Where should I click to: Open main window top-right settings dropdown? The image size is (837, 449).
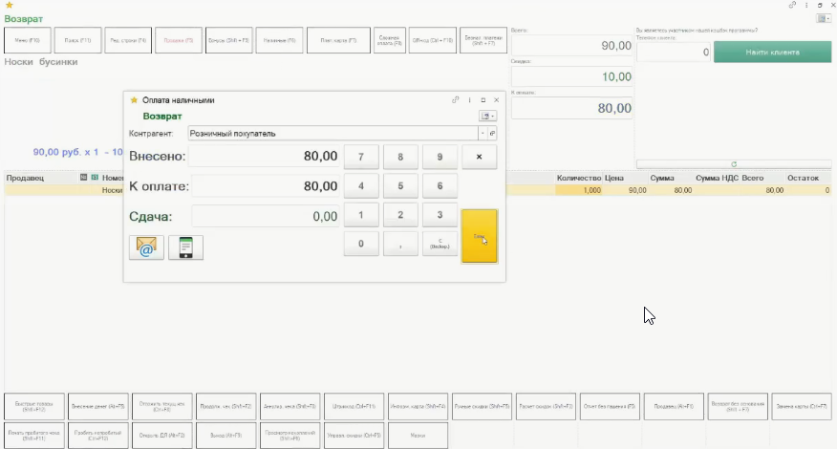[x=824, y=19]
